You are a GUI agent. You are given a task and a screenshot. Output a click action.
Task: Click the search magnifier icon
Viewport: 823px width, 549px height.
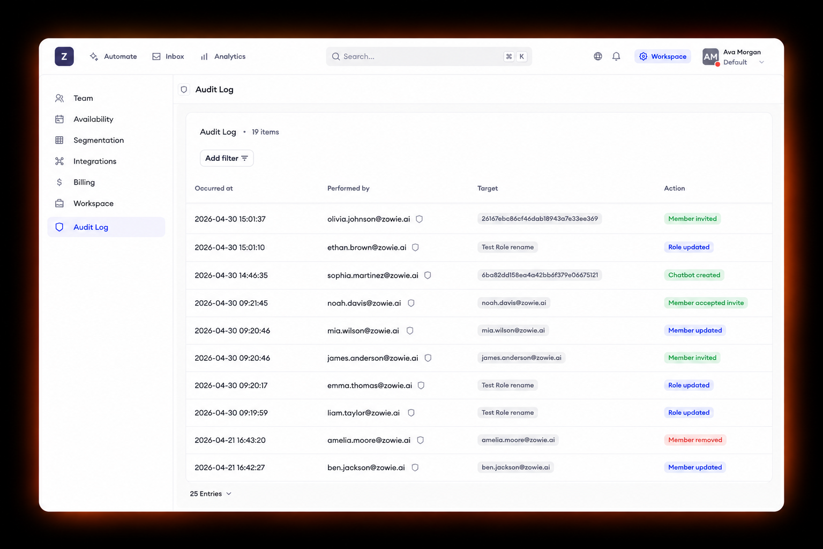tap(336, 56)
